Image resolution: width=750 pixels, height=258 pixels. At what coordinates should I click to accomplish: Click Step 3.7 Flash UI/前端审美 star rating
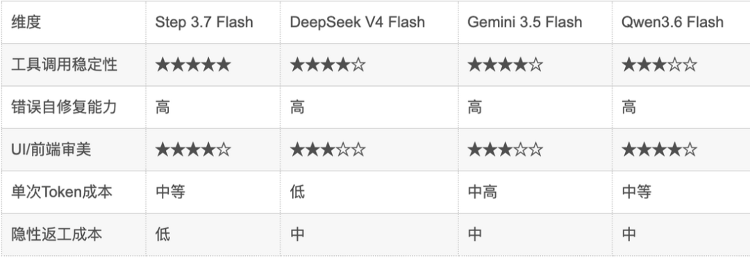(193, 150)
